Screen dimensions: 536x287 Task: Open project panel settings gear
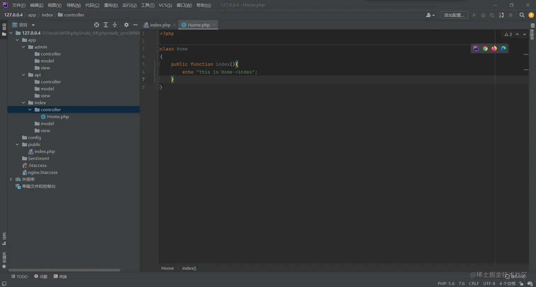[x=126, y=25]
